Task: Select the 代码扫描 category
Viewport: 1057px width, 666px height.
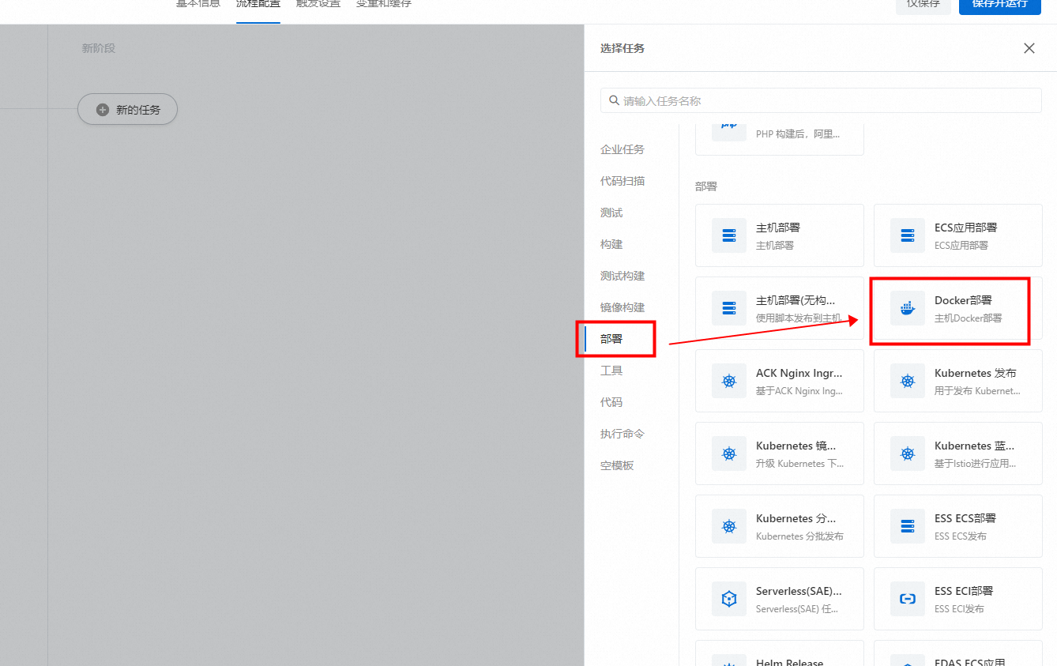Action: [623, 181]
